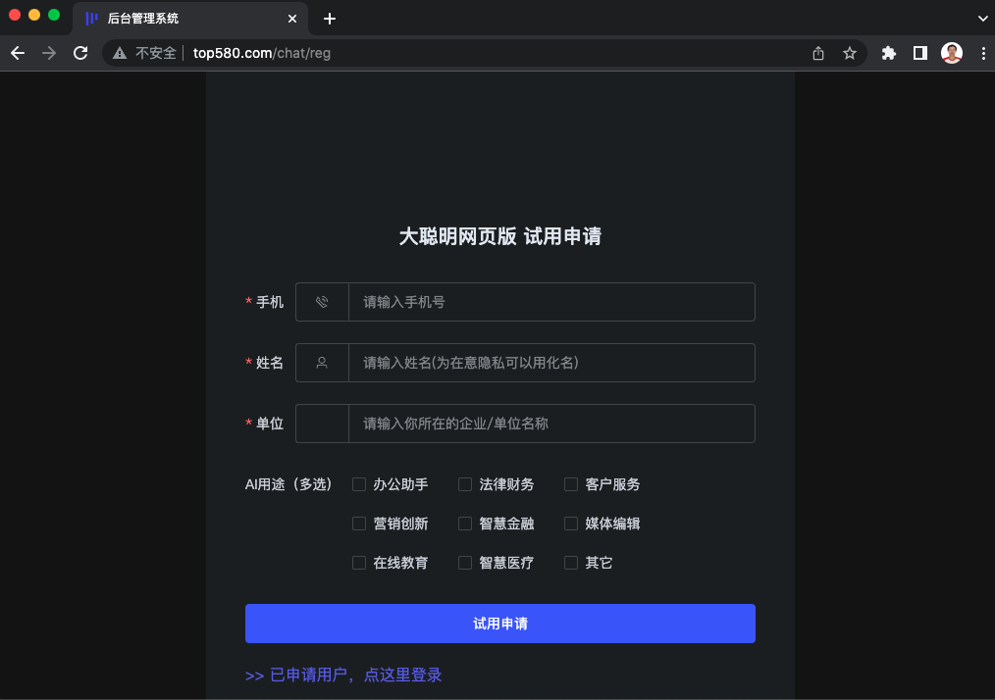
Task: Click the 请输入手机号 input field
Action: 550,302
